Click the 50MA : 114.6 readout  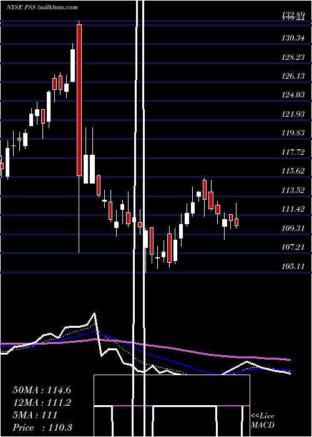[42, 390]
